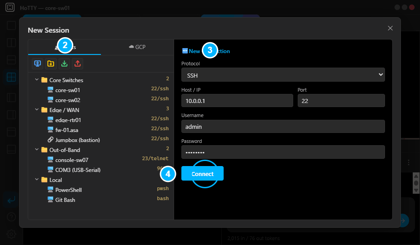Click the Core Switches folder label
The height and width of the screenshot is (245, 420).
pyautogui.click(x=66, y=80)
